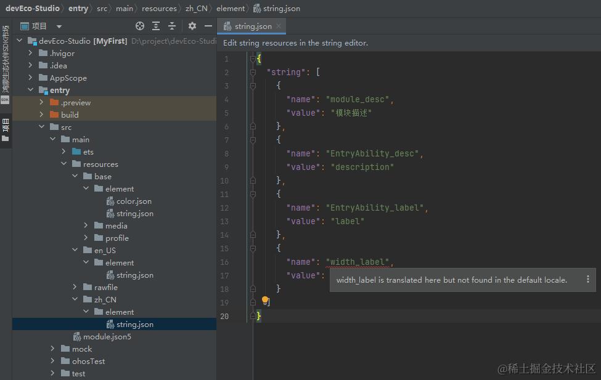Click 'zh_CN' in the breadcrumb path
This screenshot has height=380, width=601.
196,9
